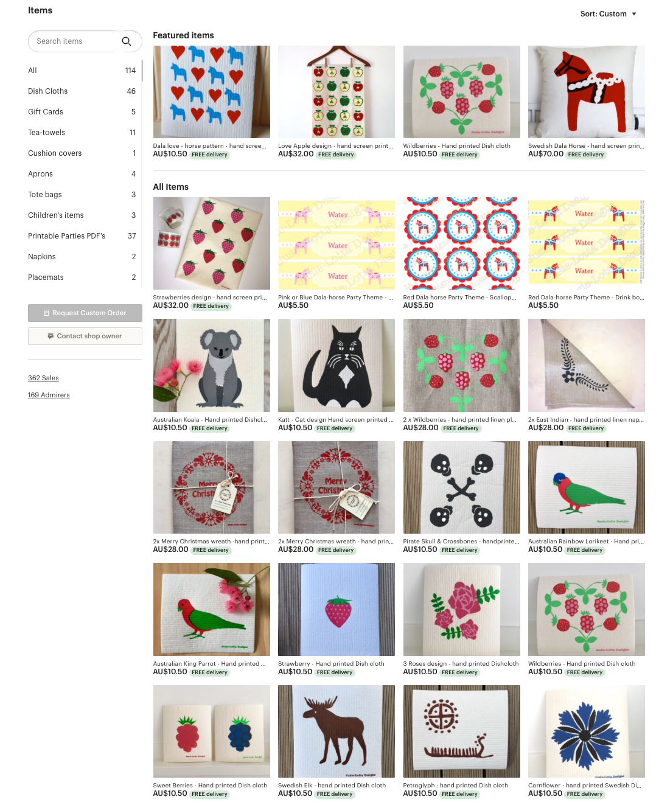Open Printable Parties PDF's category
The width and height of the screenshot is (659, 802).
click(82, 236)
